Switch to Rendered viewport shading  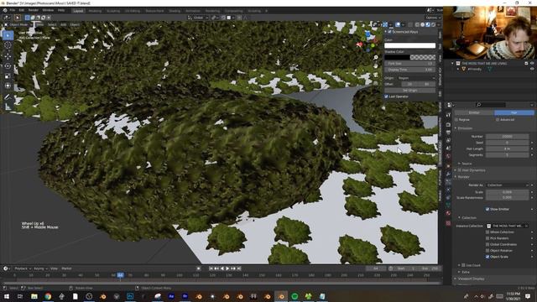433,24
